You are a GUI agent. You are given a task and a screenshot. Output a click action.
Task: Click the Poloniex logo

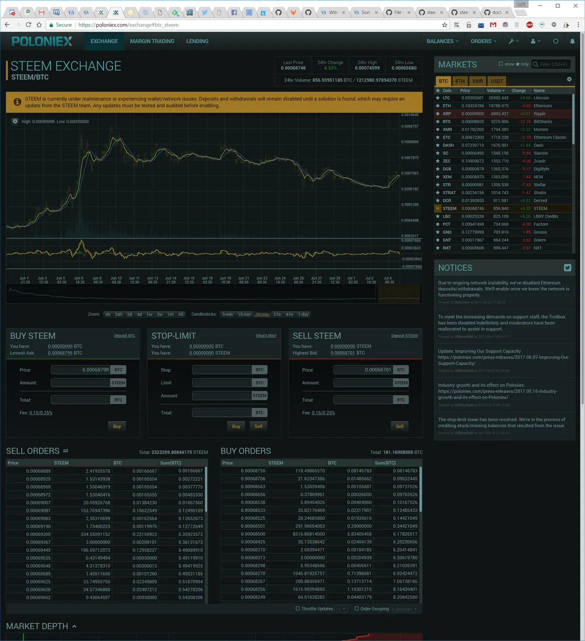[x=42, y=41]
